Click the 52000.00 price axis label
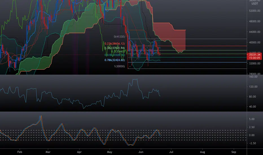 click(x=255, y=11)
